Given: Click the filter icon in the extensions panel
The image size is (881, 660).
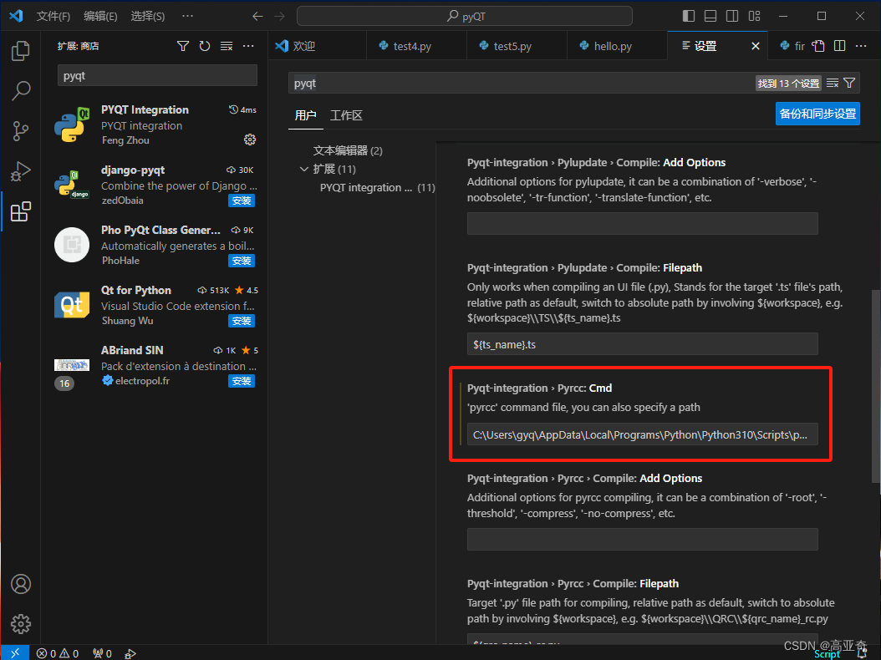Looking at the screenshot, I should pos(183,46).
